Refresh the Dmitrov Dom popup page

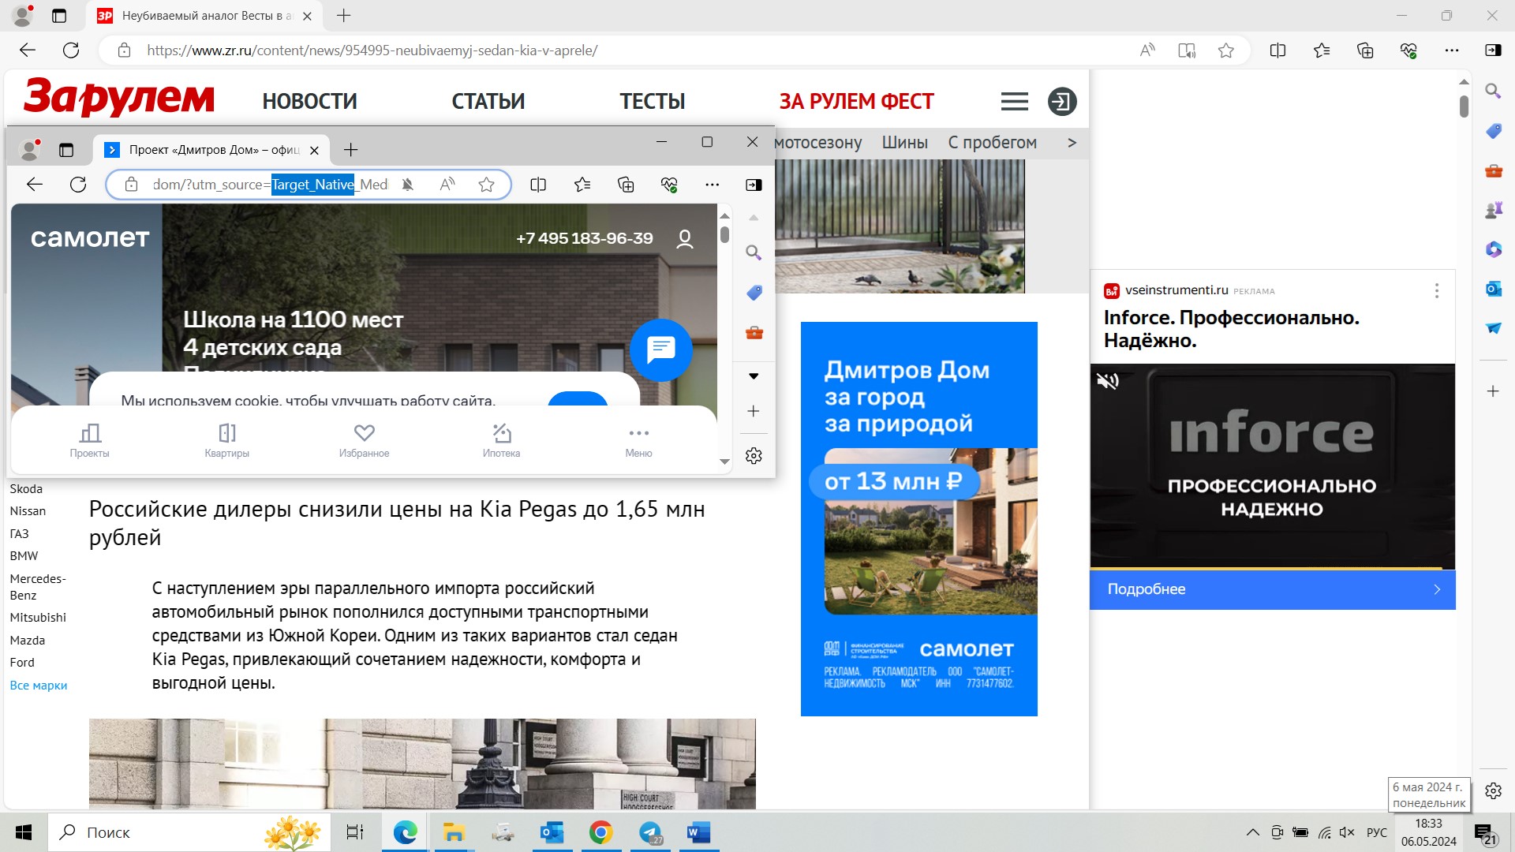pyautogui.click(x=78, y=185)
